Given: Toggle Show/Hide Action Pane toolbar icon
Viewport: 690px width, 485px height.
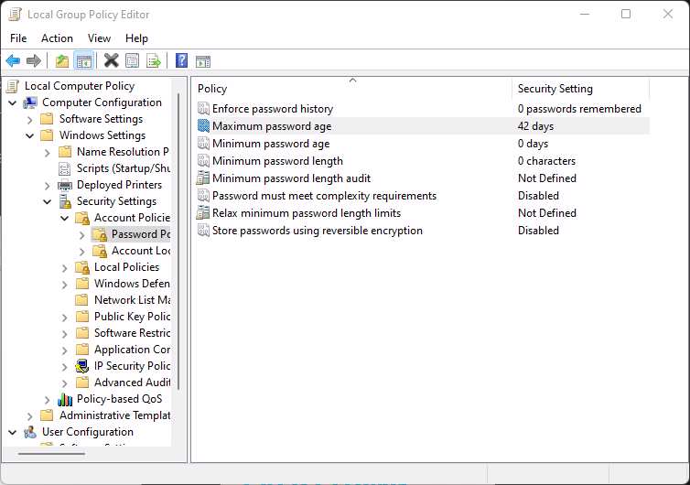Looking at the screenshot, I should [203, 61].
